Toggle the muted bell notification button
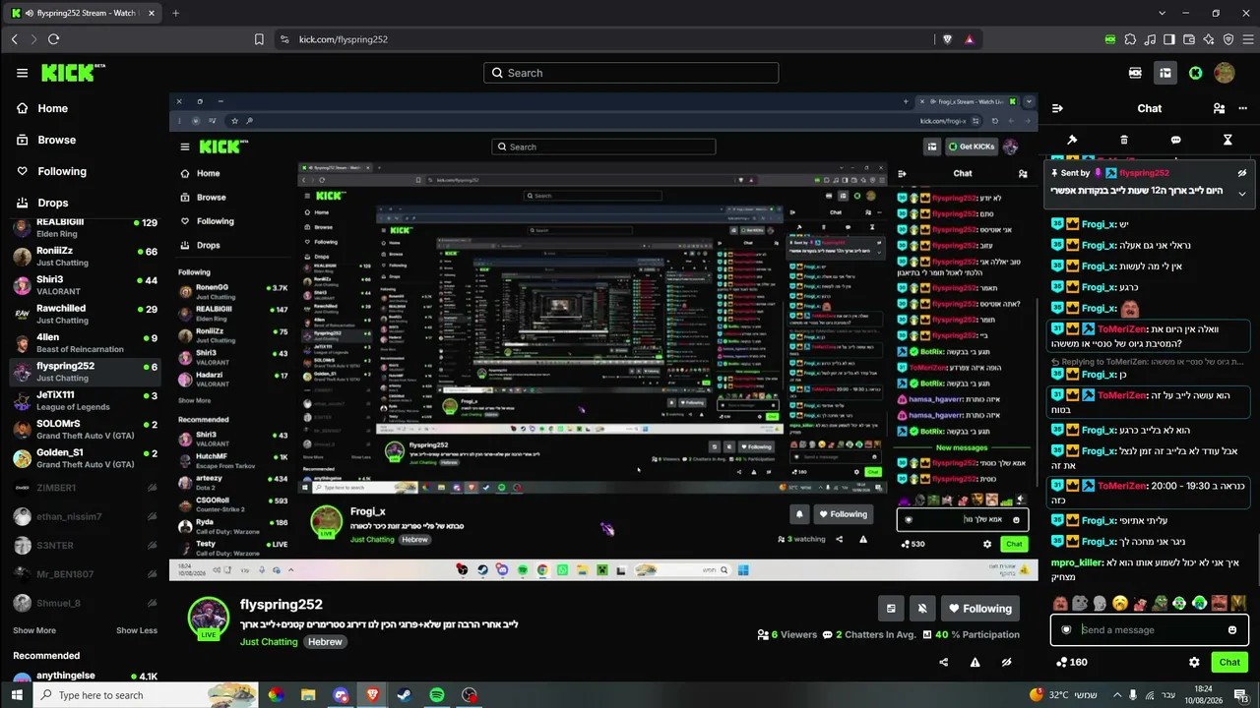 pyautogui.click(x=922, y=609)
